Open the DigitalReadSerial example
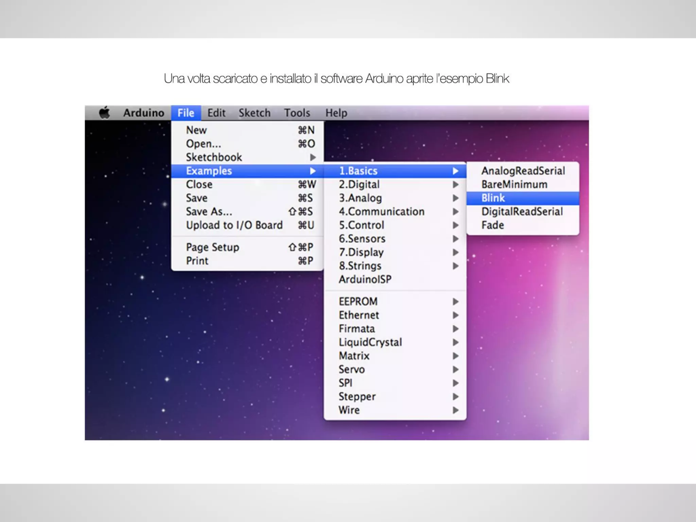 523,212
